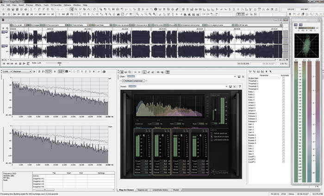This screenshot has height=196, width=324.
Task: Click the Cut scissors icon
Action: (31, 9)
